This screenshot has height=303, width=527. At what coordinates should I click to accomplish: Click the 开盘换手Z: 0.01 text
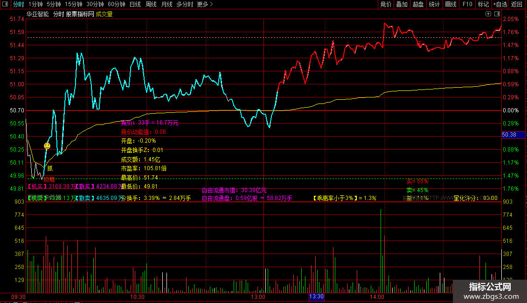coord(142,150)
